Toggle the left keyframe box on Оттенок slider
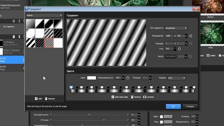The height and width of the screenshot is (126, 224). pyautogui.click(x=51, y=120)
